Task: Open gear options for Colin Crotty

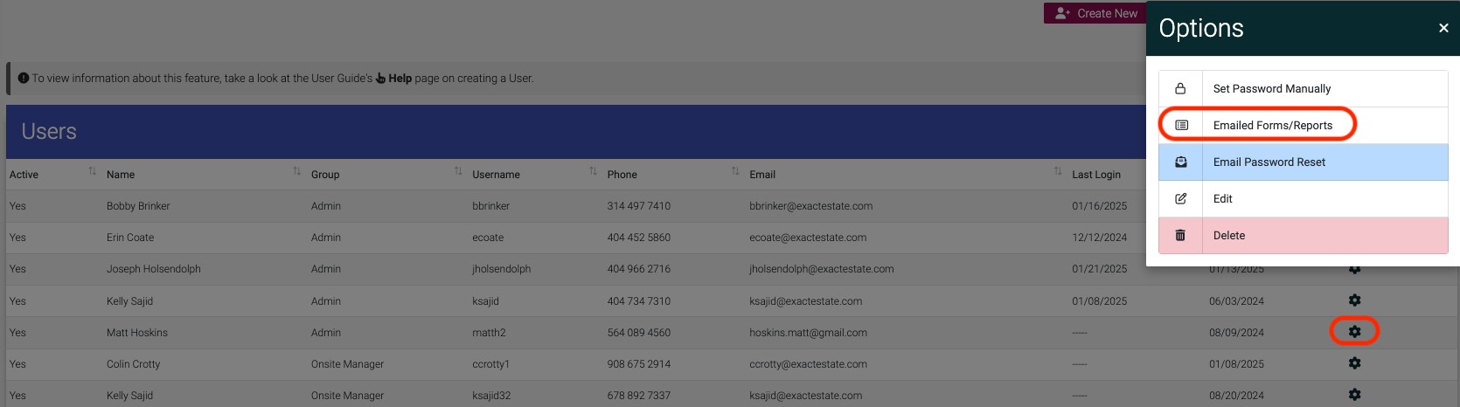Action: [1354, 363]
